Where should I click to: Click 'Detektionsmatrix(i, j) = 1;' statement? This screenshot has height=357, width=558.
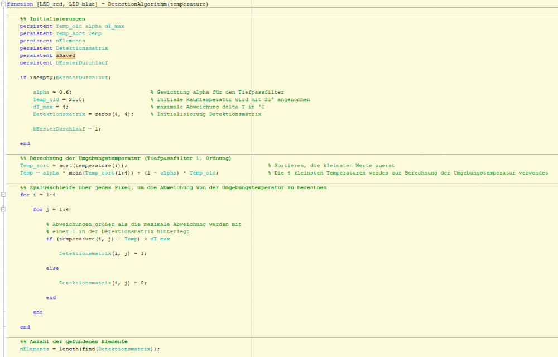(x=103, y=253)
